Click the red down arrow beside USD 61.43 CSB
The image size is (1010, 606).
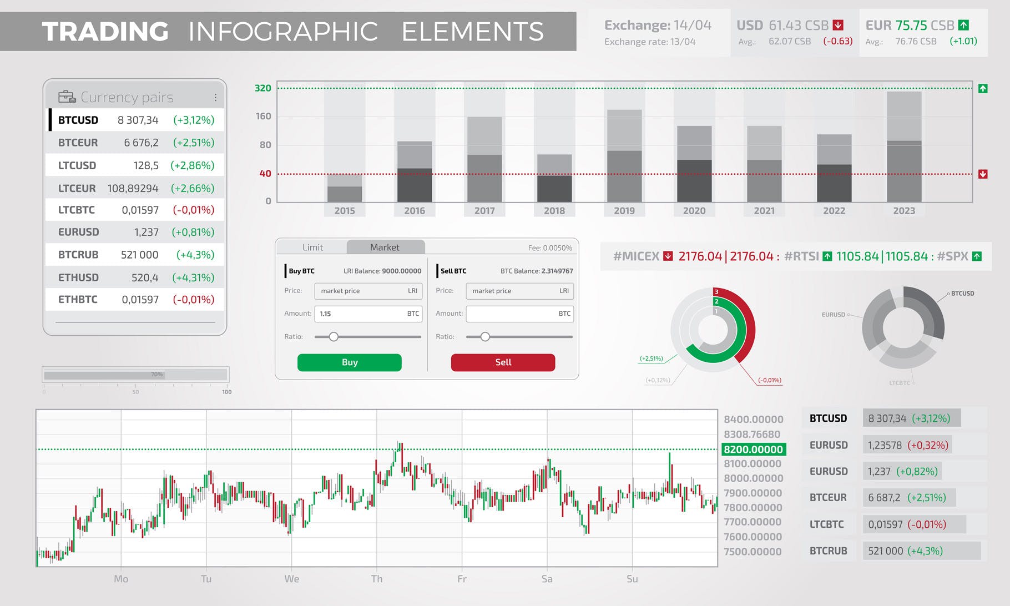click(837, 24)
